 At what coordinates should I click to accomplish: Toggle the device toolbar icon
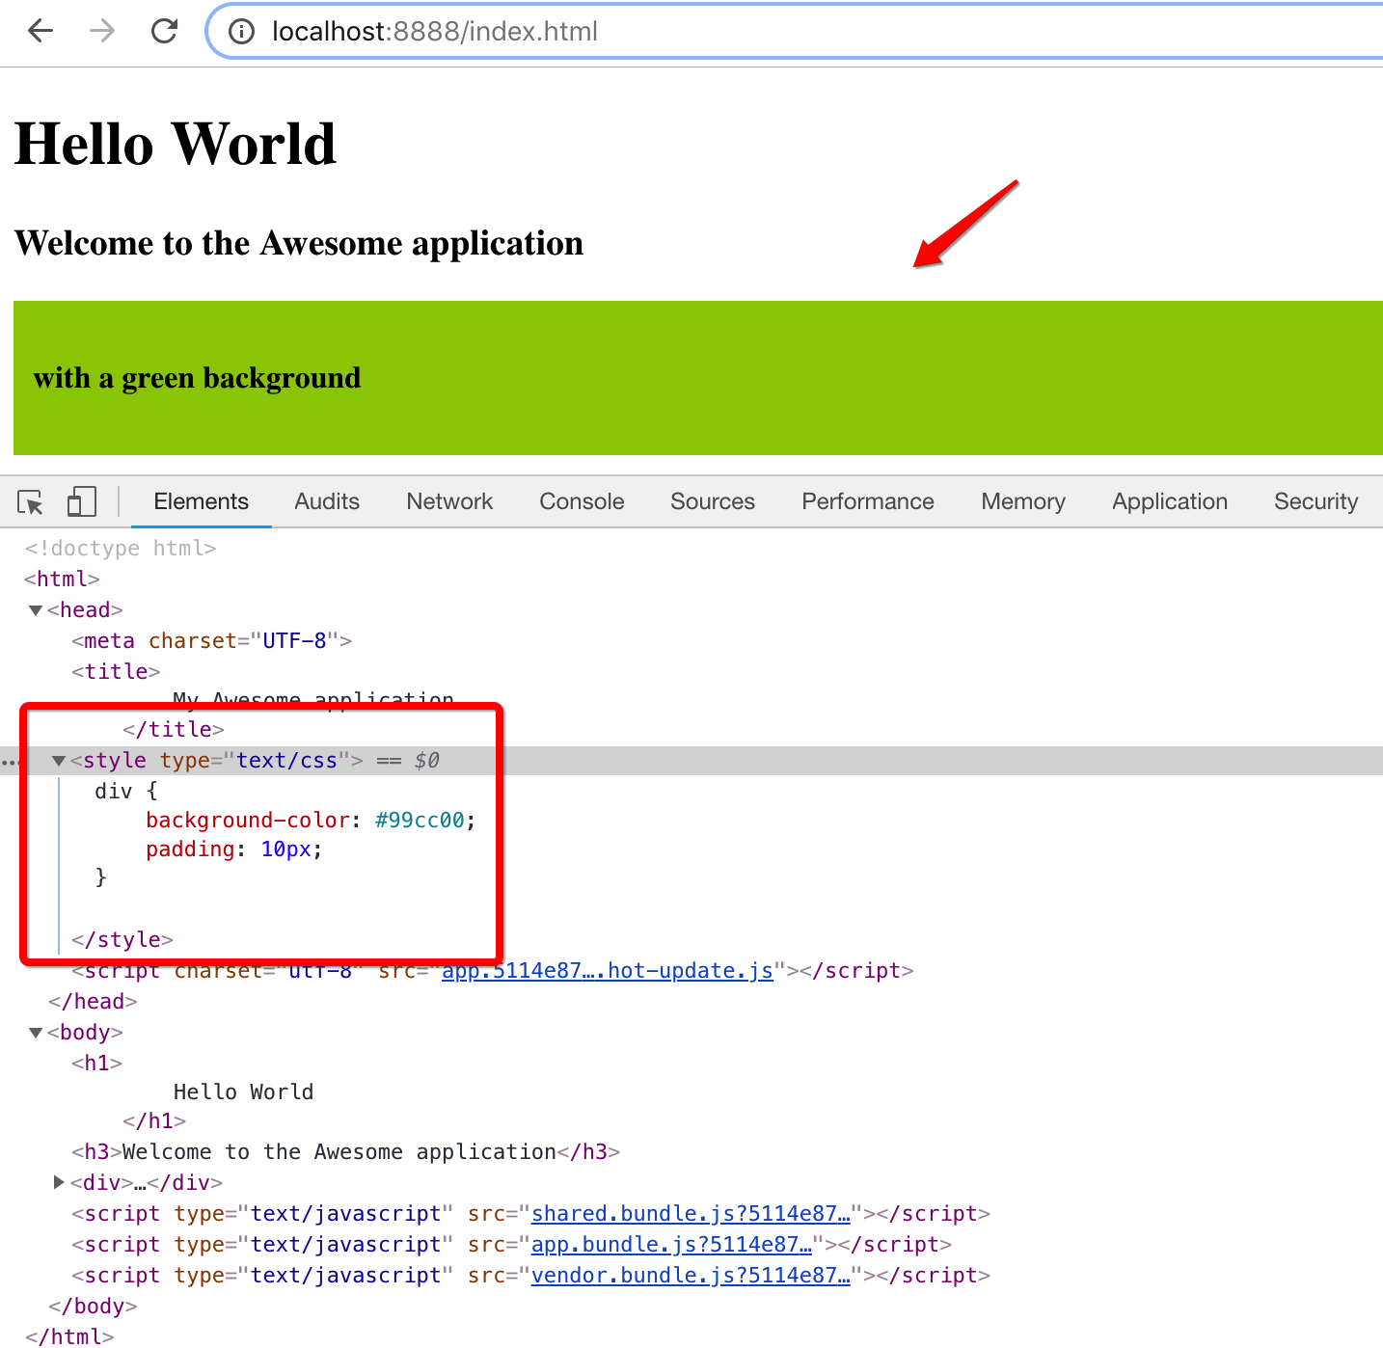click(81, 501)
